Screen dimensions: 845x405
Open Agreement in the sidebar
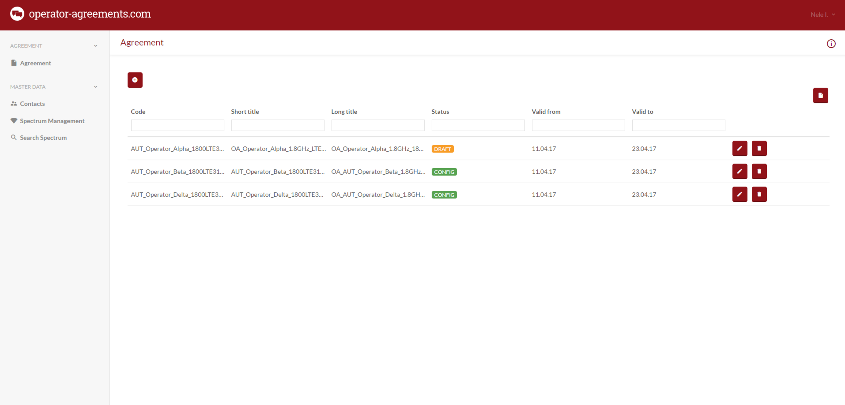point(35,63)
